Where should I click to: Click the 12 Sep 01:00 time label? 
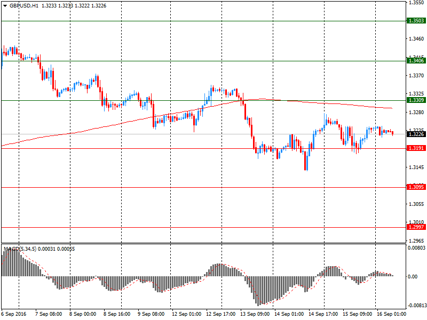(186, 314)
